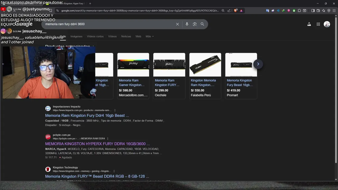Click the pcbyte.com.pe site name
The image size is (338, 190).
tap(62, 135)
